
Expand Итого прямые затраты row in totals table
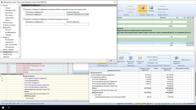point(91,75)
